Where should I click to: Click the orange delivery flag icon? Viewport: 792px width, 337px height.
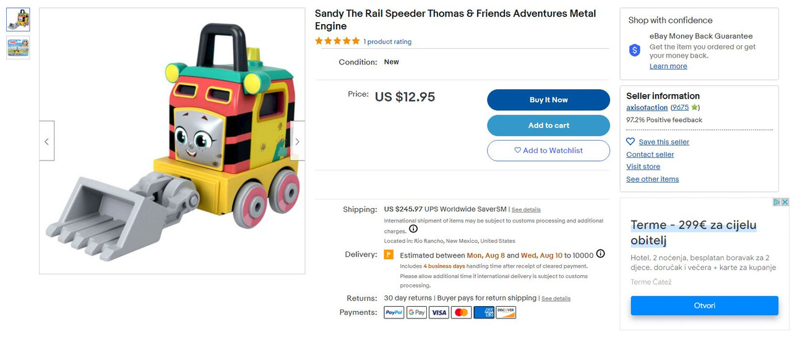coord(389,255)
